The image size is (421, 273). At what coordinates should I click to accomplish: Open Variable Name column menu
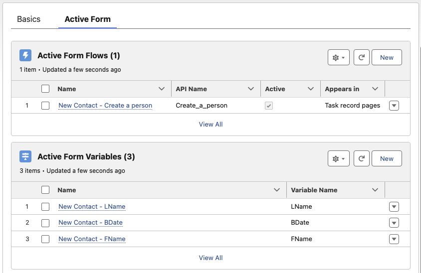(375, 190)
